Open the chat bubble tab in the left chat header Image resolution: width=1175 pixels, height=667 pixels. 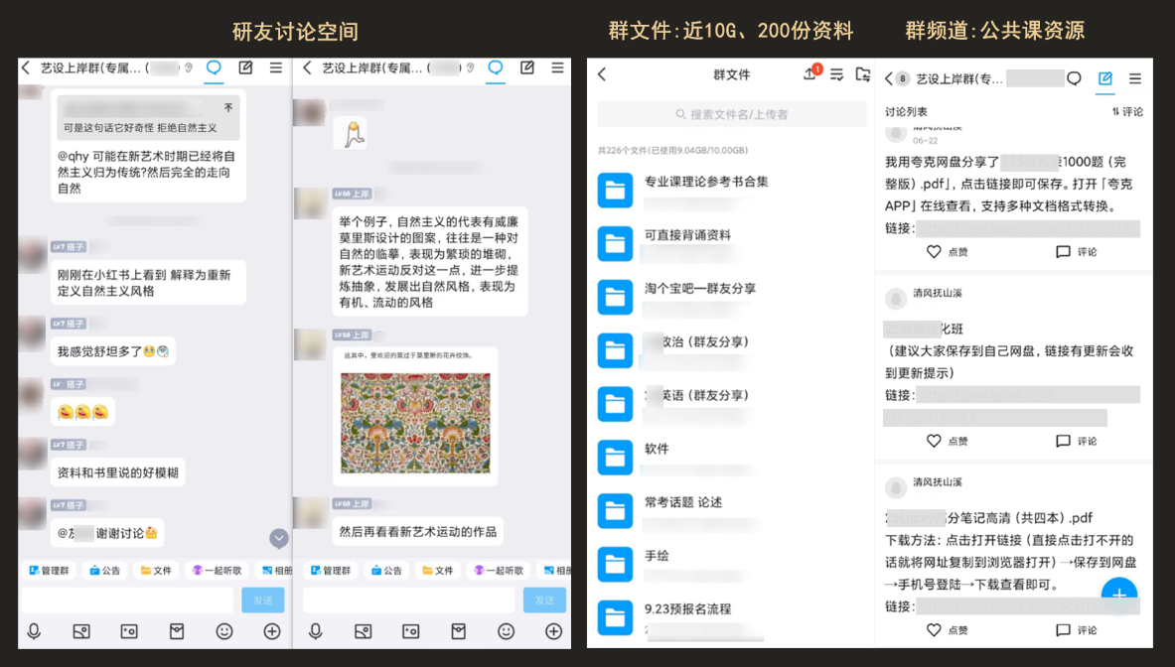click(x=214, y=68)
